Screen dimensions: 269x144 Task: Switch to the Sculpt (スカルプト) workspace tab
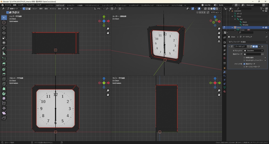(70, 5)
